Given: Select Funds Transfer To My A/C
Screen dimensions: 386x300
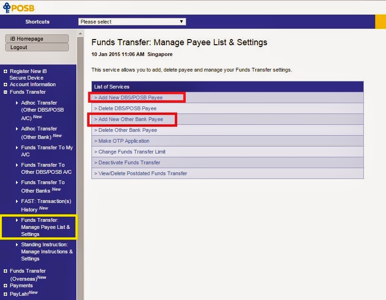Looking at the screenshot, I should click(x=47, y=151).
